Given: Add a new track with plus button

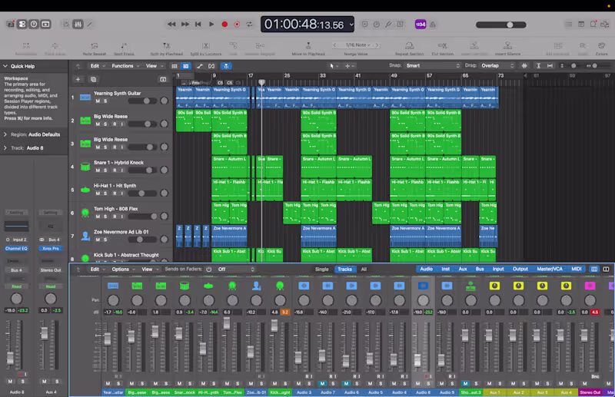Looking at the screenshot, I should [78, 80].
